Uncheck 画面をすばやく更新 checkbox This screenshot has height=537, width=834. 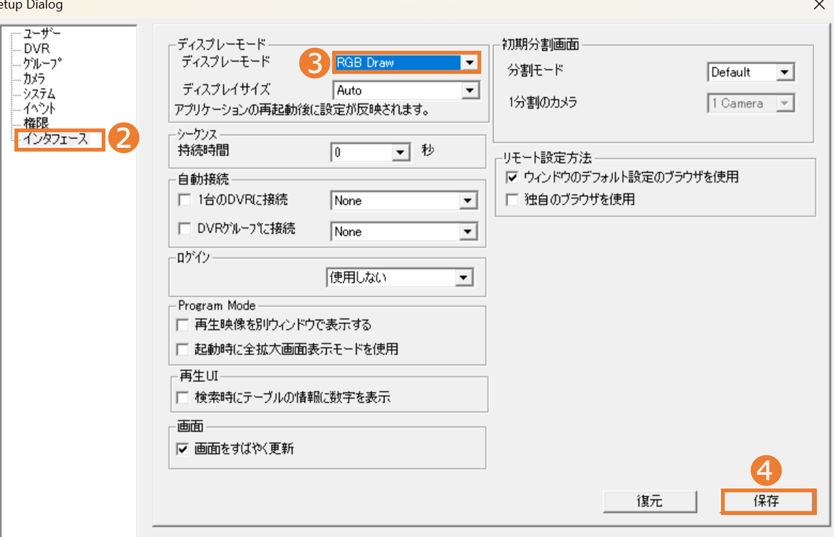(x=183, y=449)
